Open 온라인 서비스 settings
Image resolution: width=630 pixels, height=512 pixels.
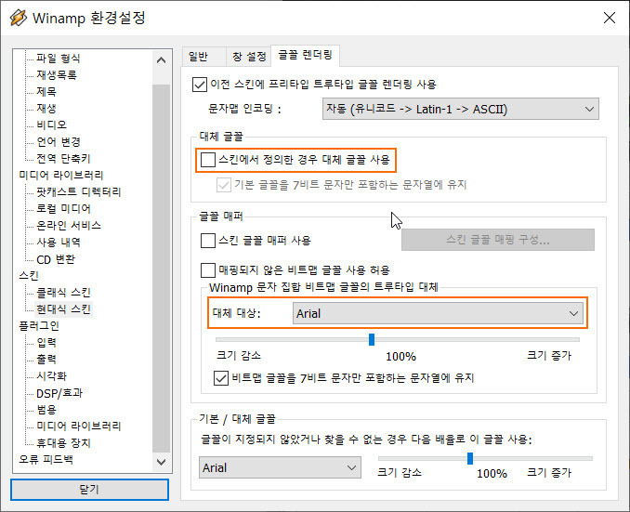69,226
